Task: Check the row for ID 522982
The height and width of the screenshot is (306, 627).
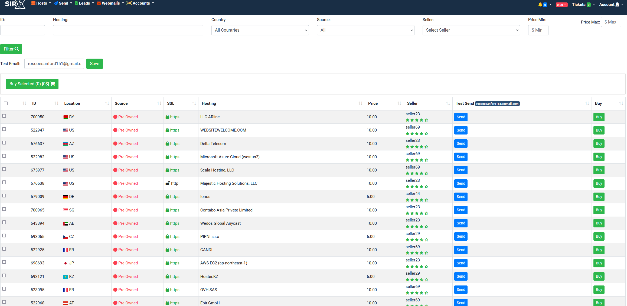Action: [x=4, y=156]
